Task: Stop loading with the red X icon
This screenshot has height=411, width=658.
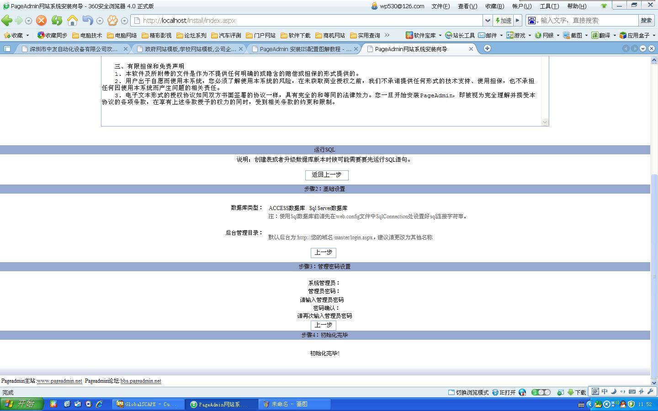Action: (41, 21)
